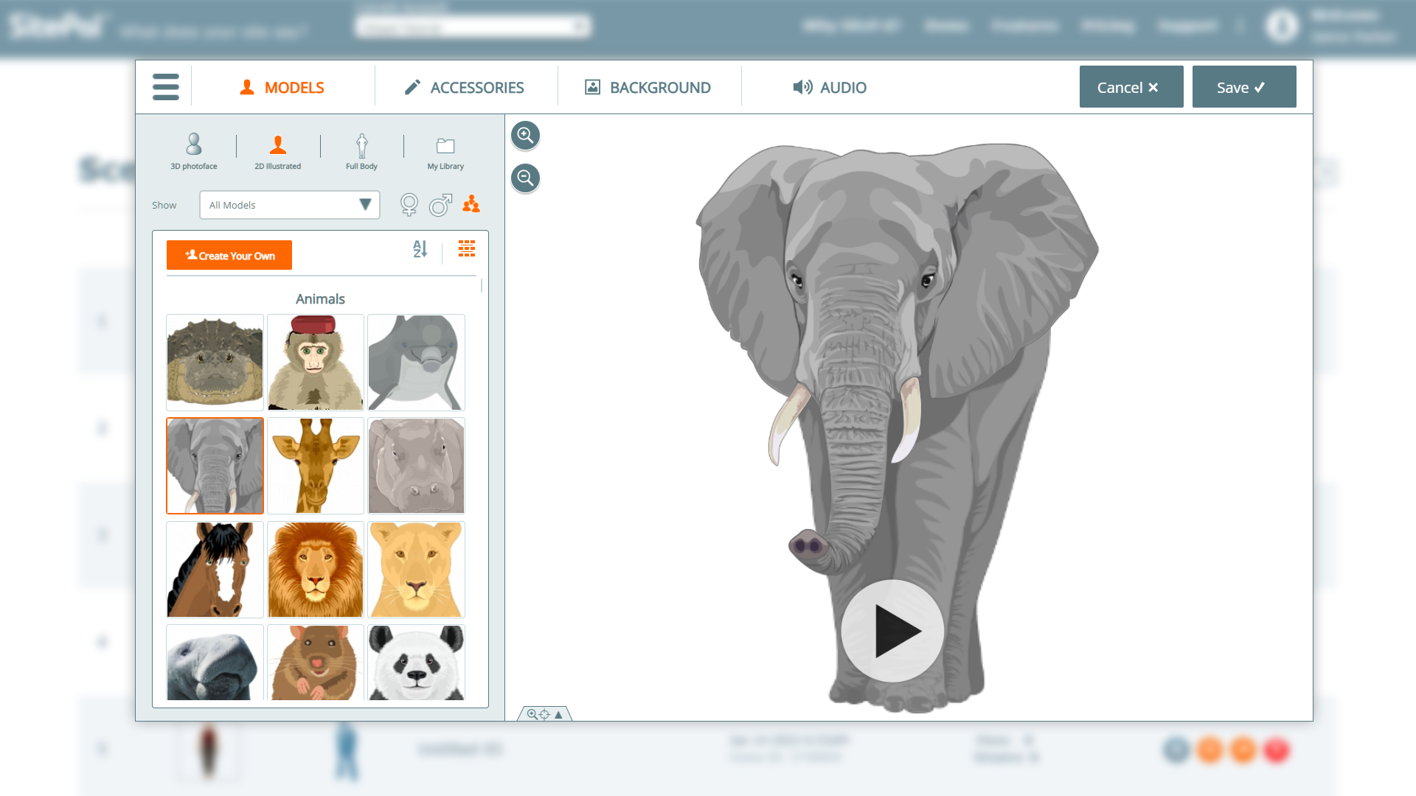Toggle the group models filter icon
Image resolution: width=1416 pixels, height=796 pixels.
point(471,204)
